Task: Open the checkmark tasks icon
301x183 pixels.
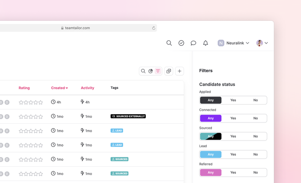Action: 181,43
